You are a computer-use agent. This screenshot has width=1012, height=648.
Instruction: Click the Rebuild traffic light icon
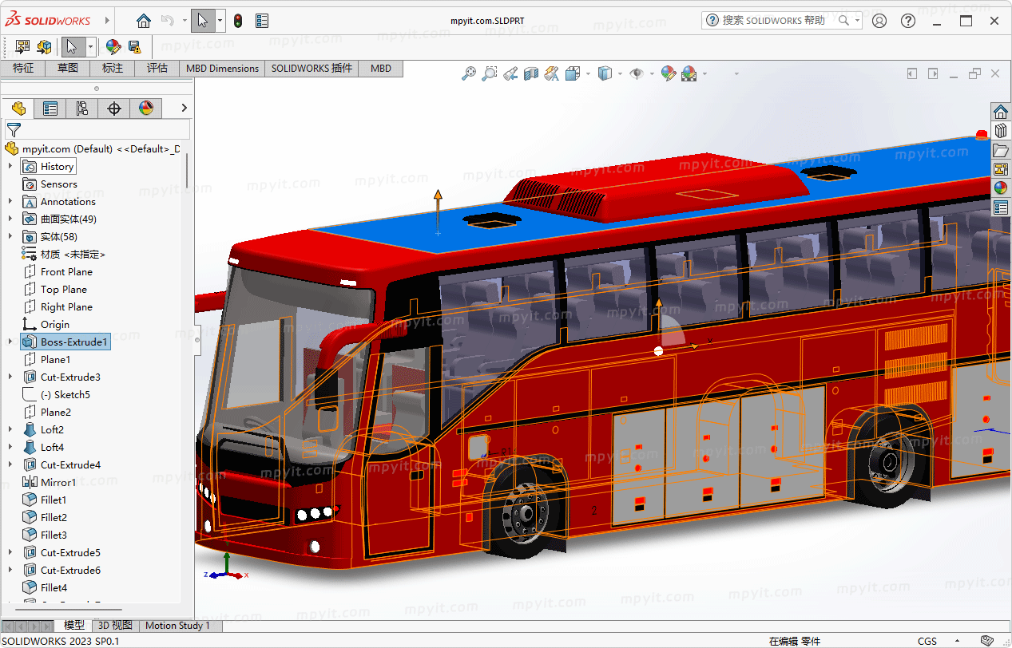(x=237, y=21)
